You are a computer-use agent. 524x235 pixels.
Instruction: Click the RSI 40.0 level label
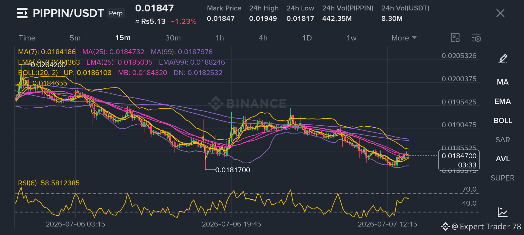469,203
